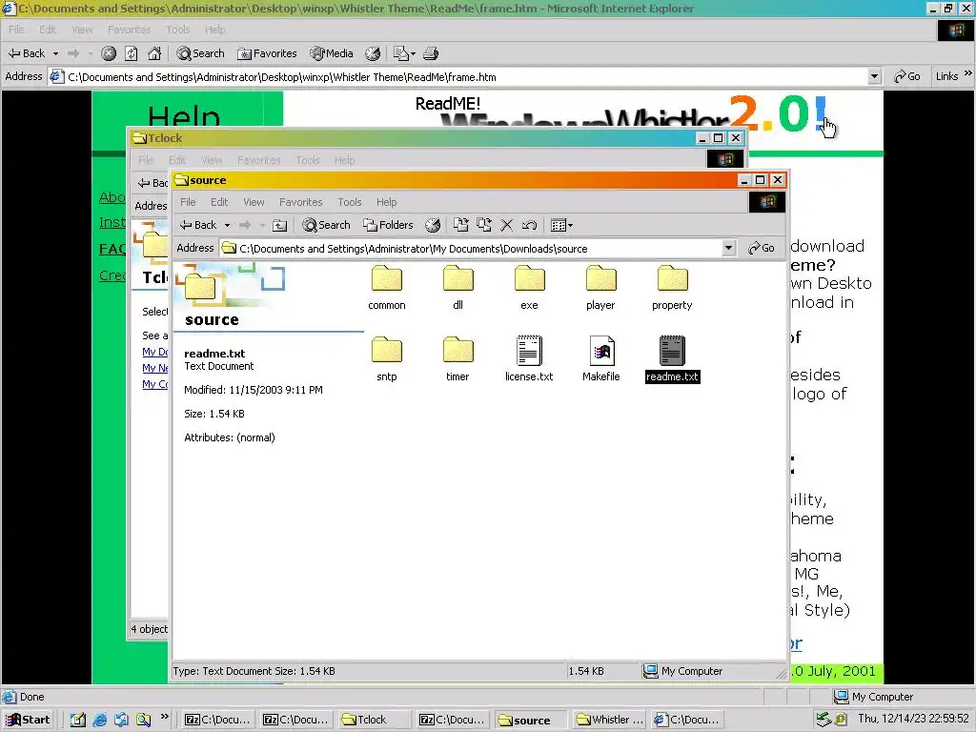Click Back button in Internet Explorer
The width and height of the screenshot is (976, 732).
pyautogui.click(x=26, y=53)
